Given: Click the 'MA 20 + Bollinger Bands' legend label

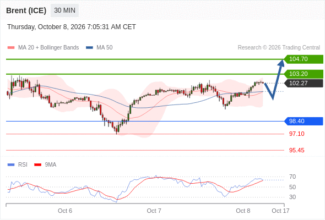Looking at the screenshot, I should [48, 48].
